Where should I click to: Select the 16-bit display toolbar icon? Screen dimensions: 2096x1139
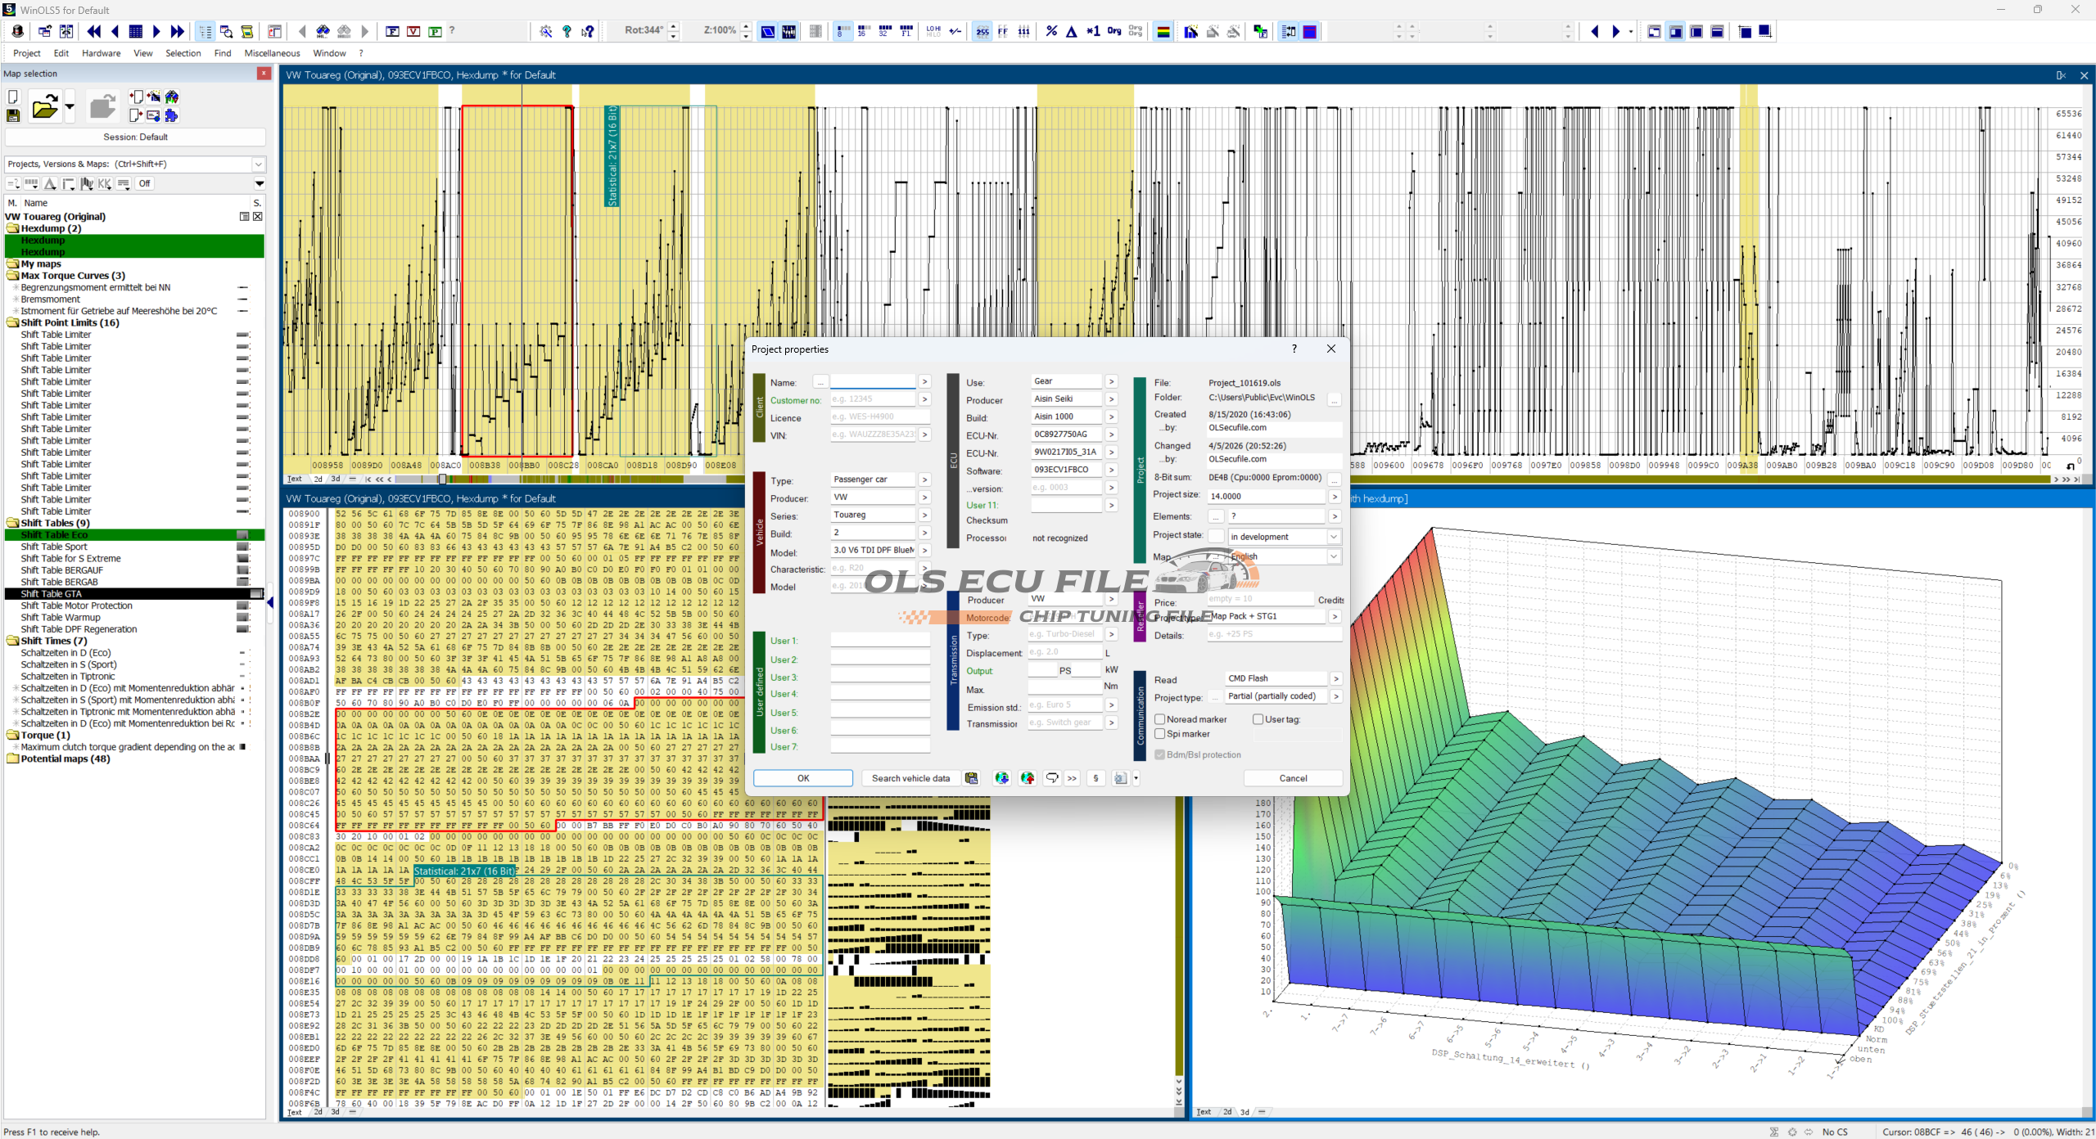(862, 32)
